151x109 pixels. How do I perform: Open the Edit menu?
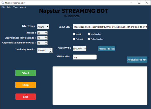(x=9, y=7)
